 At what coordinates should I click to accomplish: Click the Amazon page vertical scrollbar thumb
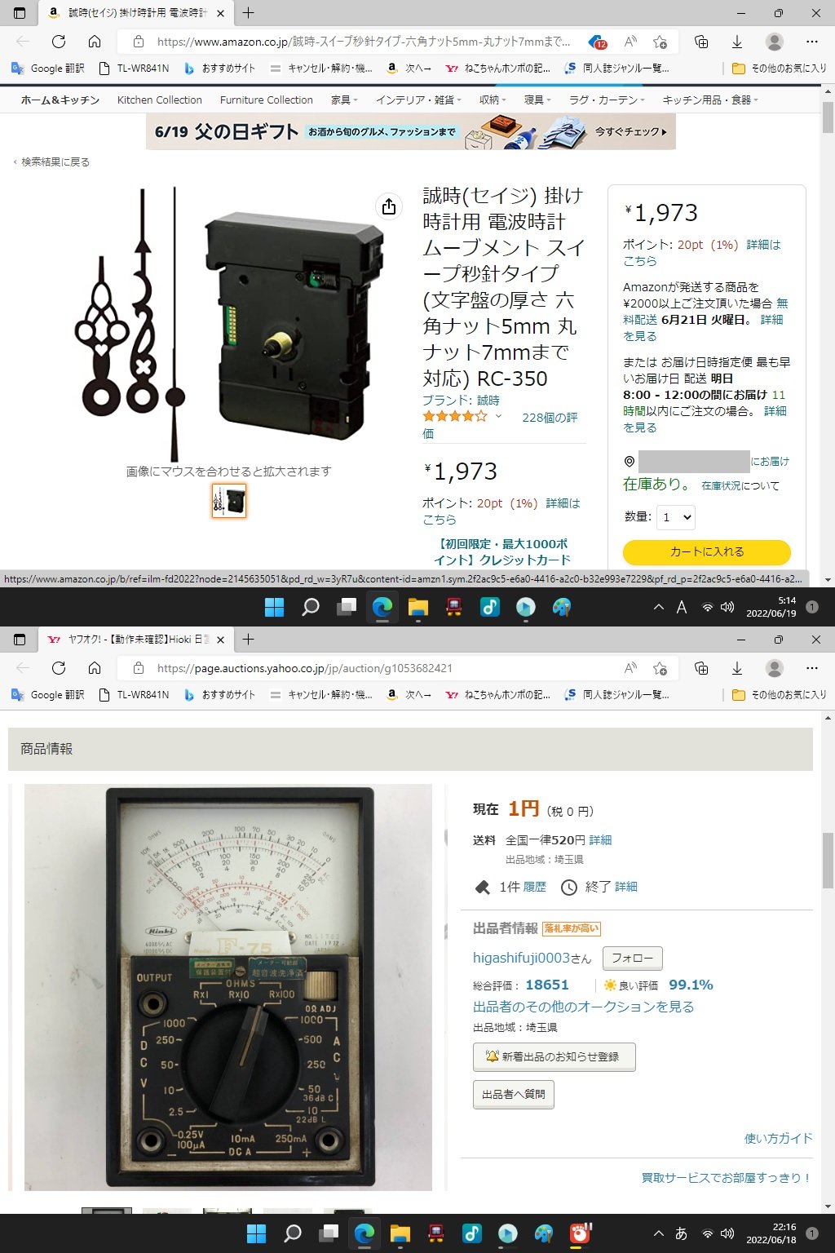coord(828,118)
